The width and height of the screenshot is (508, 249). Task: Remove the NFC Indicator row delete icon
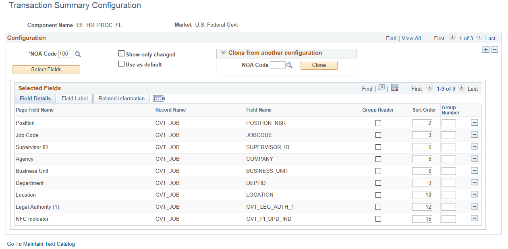474,218
